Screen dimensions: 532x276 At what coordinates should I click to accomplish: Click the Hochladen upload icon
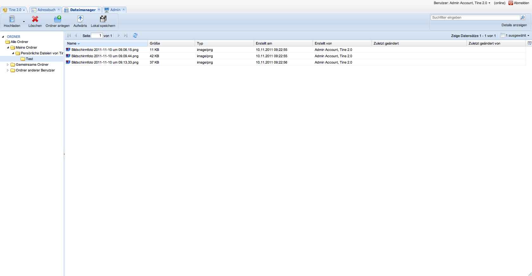pyautogui.click(x=12, y=19)
